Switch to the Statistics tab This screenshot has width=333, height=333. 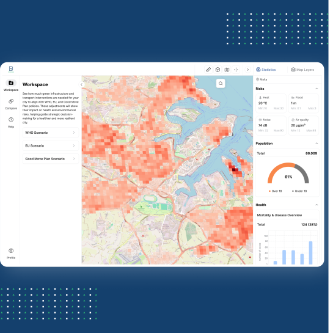(266, 70)
